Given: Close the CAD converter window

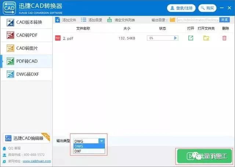Looking at the screenshot, I should coord(229,8).
